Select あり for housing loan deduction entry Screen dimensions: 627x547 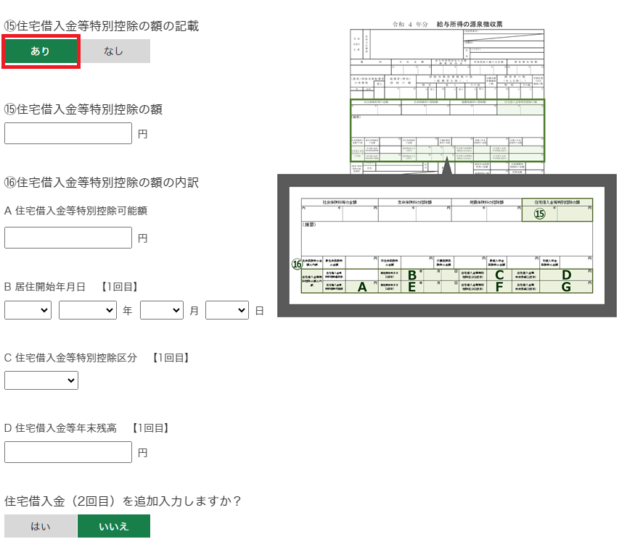pos(41,51)
